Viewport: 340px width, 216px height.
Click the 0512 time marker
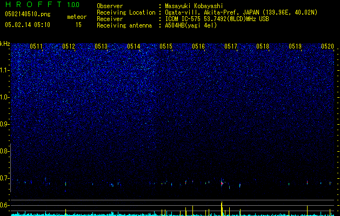point(69,46)
